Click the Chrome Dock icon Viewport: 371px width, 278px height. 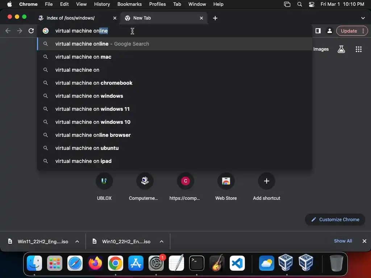[x=116, y=263]
